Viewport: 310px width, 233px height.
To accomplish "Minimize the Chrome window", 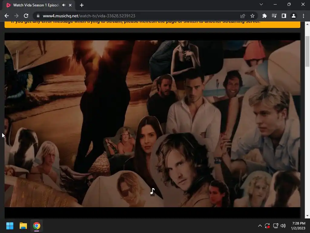I will (x=275, y=4).
